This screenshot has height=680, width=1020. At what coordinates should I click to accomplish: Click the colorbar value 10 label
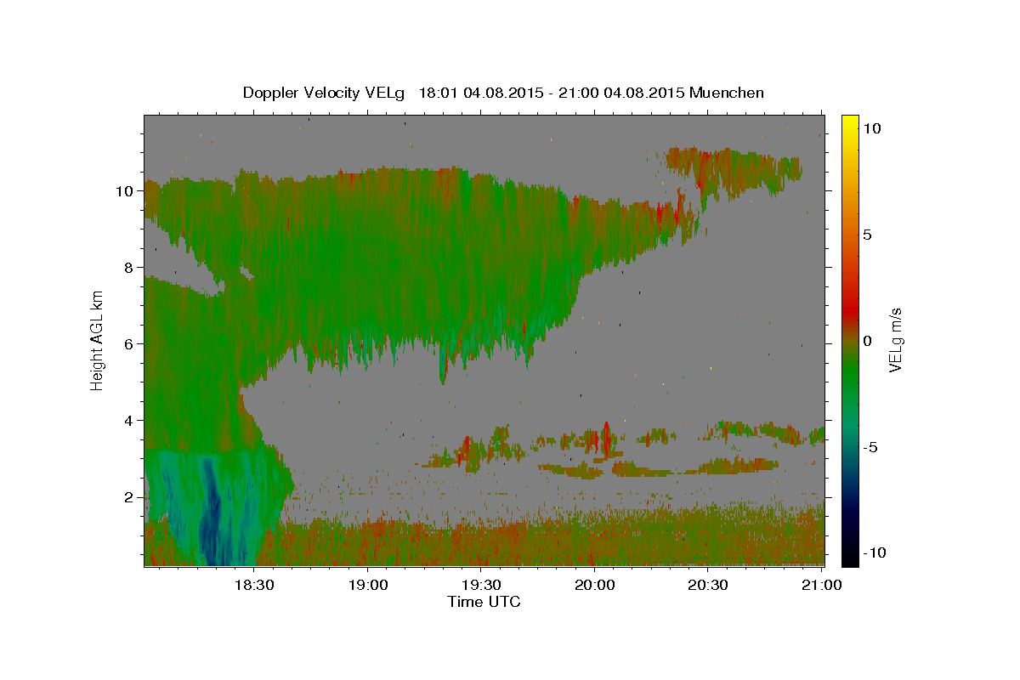(x=872, y=128)
